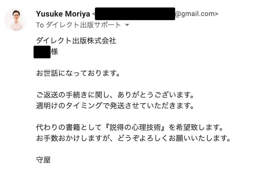Click the honorific 様 in the salutation
The height and width of the screenshot is (175, 259).
(54, 52)
